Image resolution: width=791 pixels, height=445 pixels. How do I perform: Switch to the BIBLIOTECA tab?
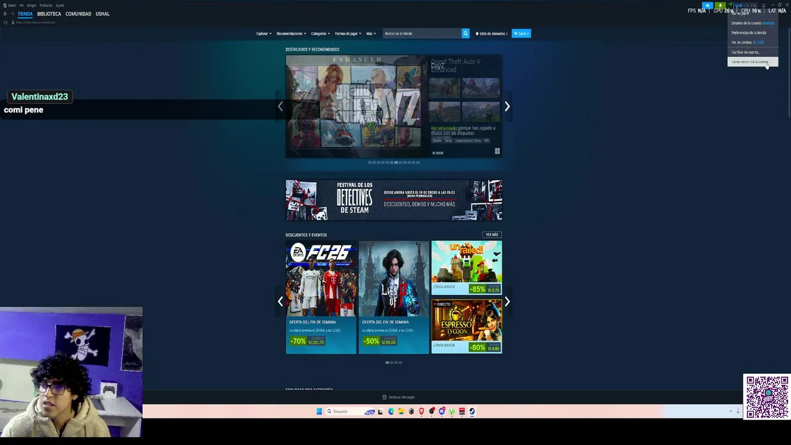[x=49, y=14]
